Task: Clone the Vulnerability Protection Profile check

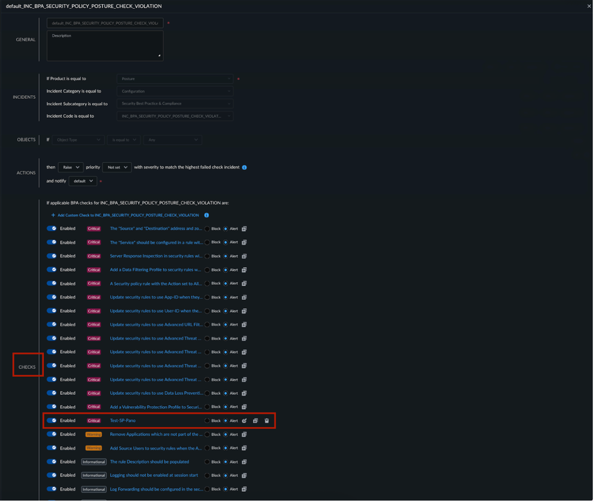Action: (x=244, y=407)
